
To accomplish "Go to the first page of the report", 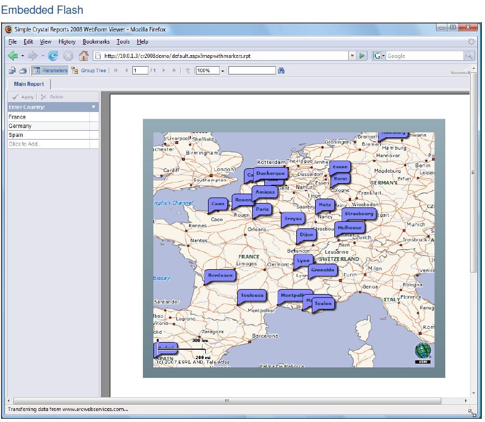I will 115,71.
